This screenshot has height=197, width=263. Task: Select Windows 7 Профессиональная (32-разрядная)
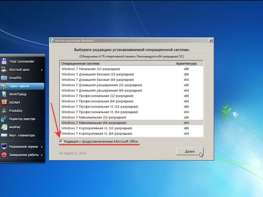point(132,96)
